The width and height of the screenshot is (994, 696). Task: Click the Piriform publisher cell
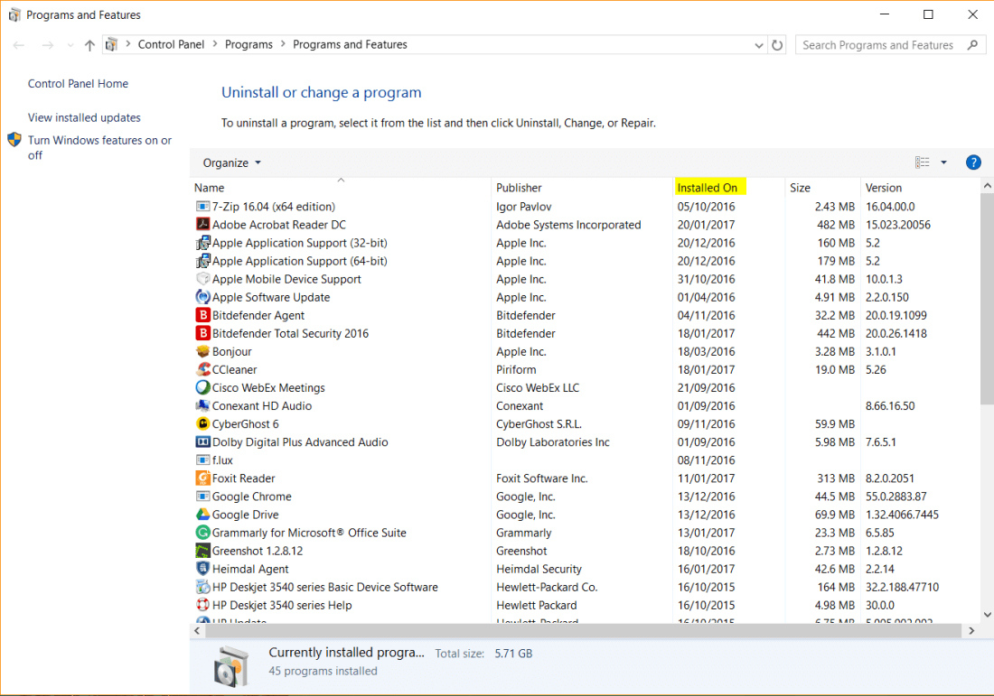click(x=516, y=370)
